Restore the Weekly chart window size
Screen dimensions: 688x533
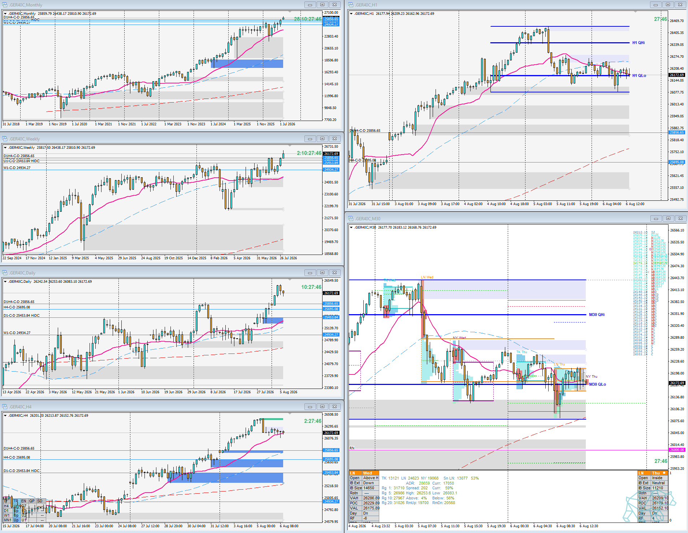(322, 139)
